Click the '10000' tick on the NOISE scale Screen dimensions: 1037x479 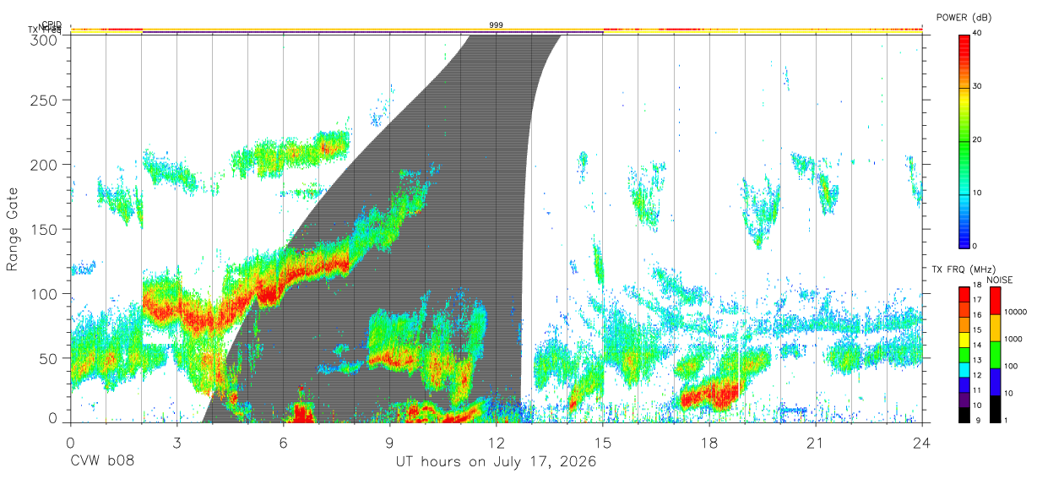tap(1015, 313)
